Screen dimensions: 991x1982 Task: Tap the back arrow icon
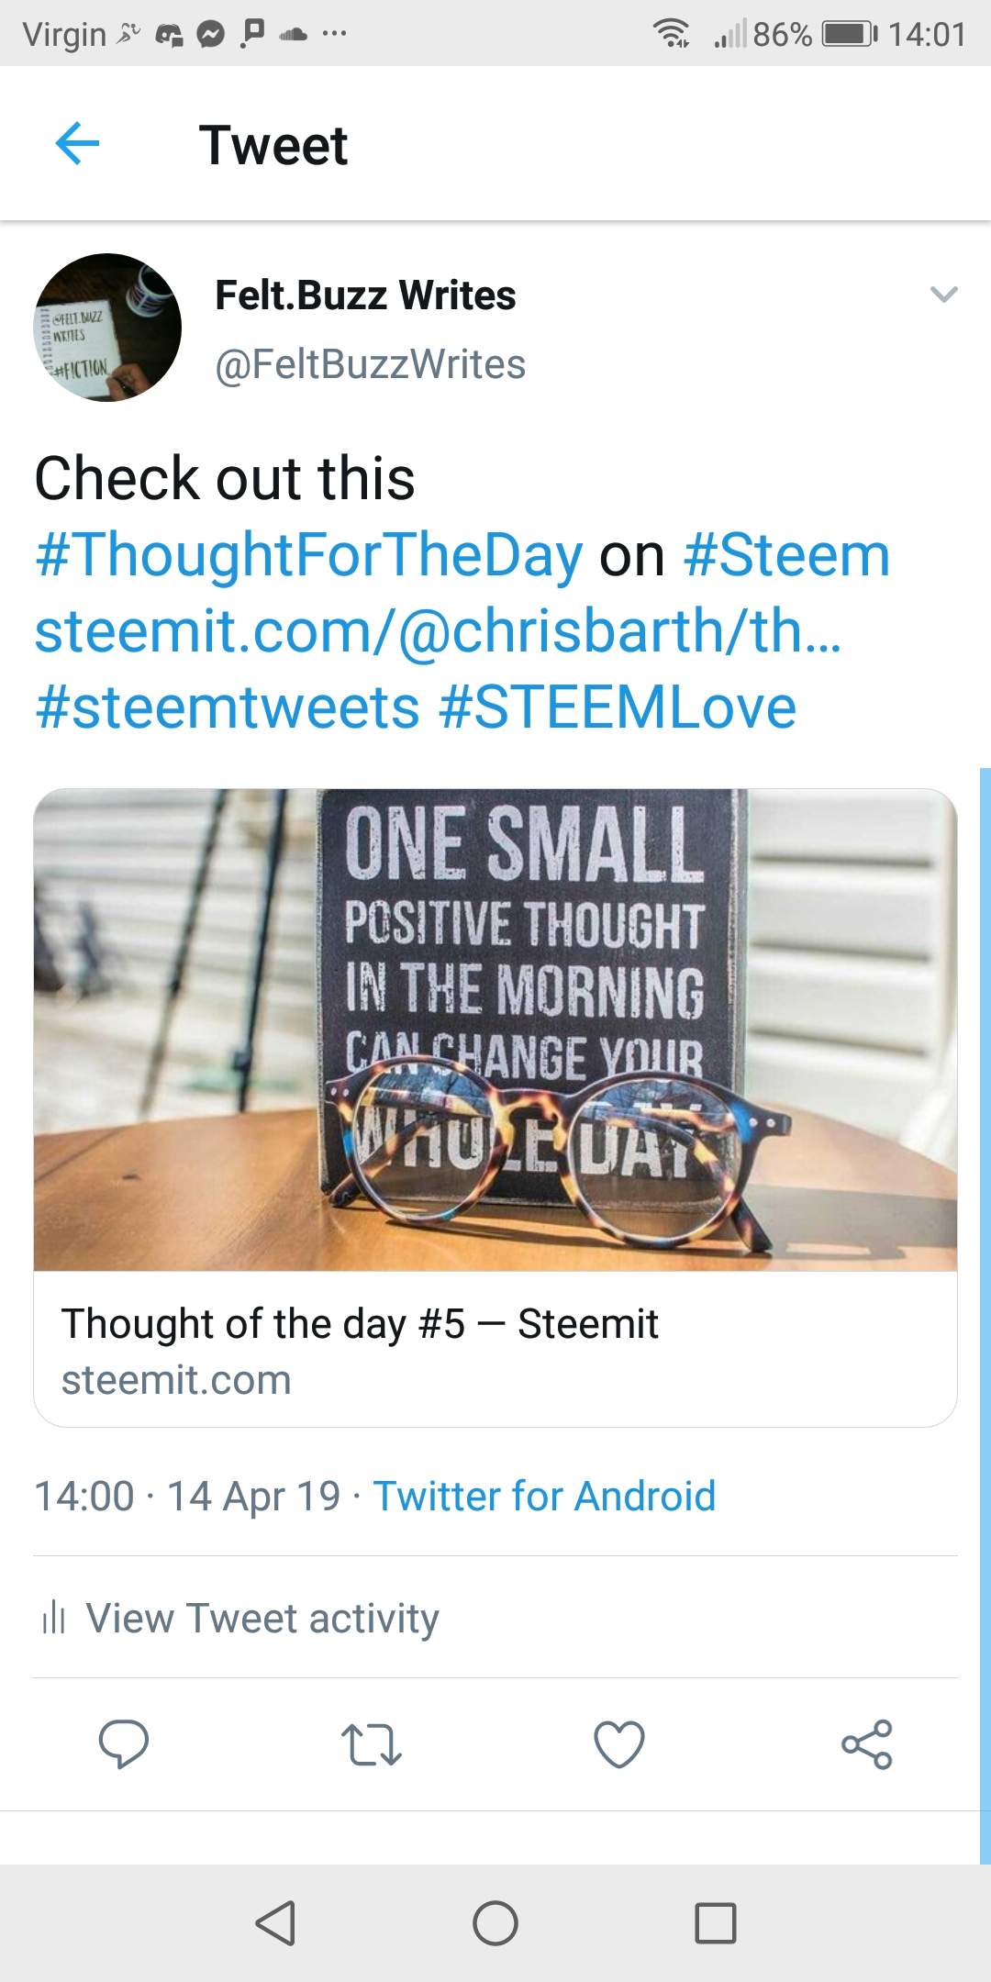tap(77, 144)
